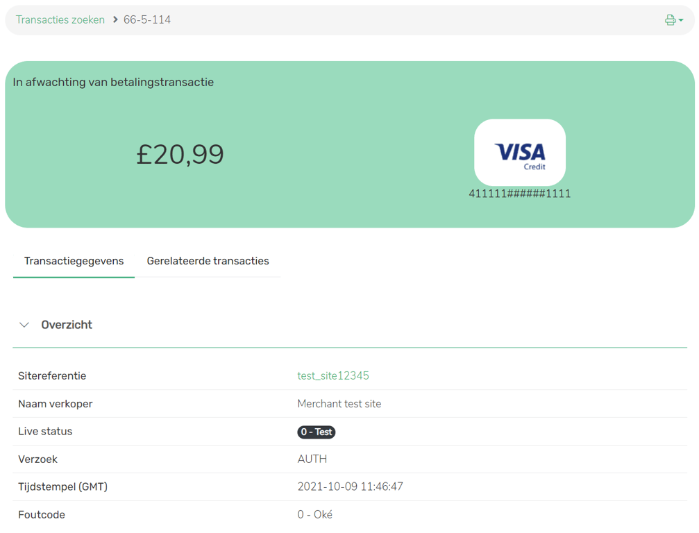Switch to Transactiegegevens tab

74,261
